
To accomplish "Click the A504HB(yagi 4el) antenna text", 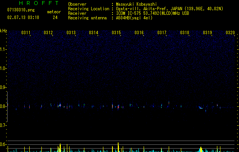I will pyautogui.click(x=134, y=18).
